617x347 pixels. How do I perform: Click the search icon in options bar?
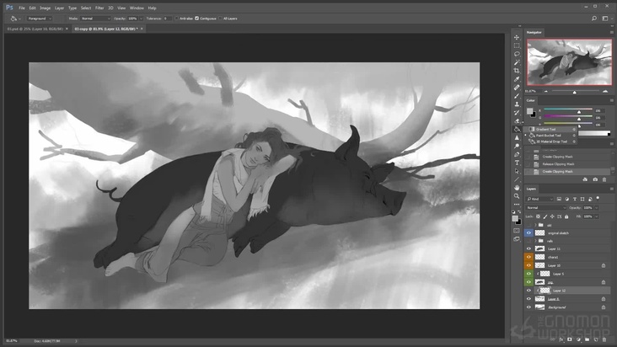pyautogui.click(x=594, y=19)
